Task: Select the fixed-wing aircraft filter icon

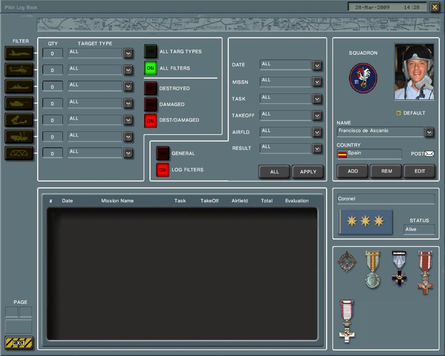Action: [x=19, y=53]
